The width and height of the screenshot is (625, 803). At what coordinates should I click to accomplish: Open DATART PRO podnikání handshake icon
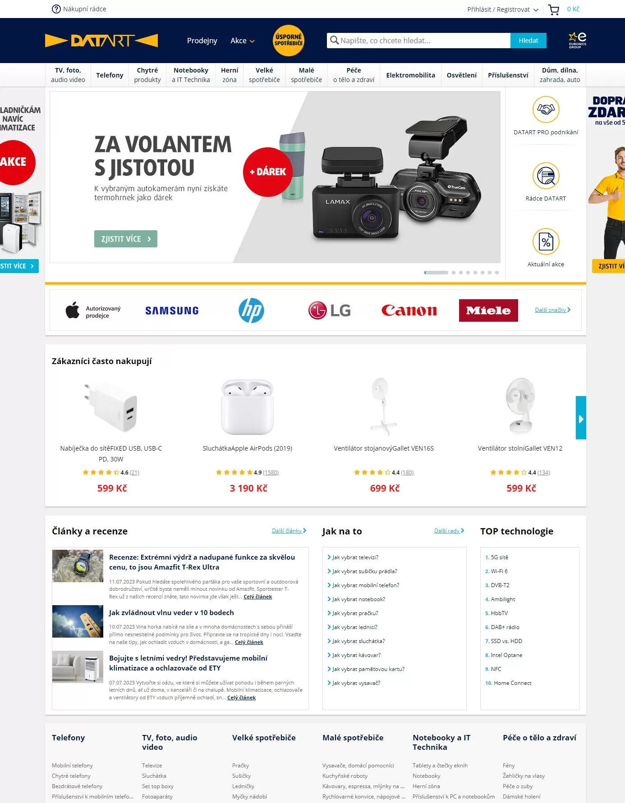point(546,109)
